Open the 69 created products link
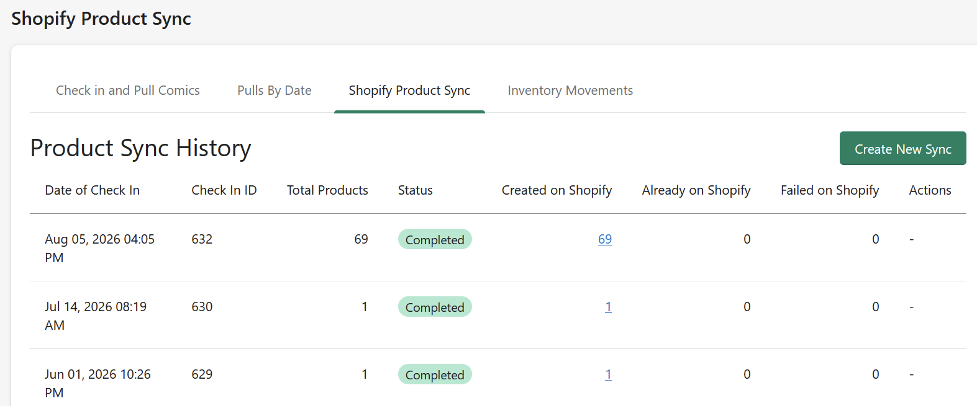This screenshot has height=406, width=977. coord(605,239)
